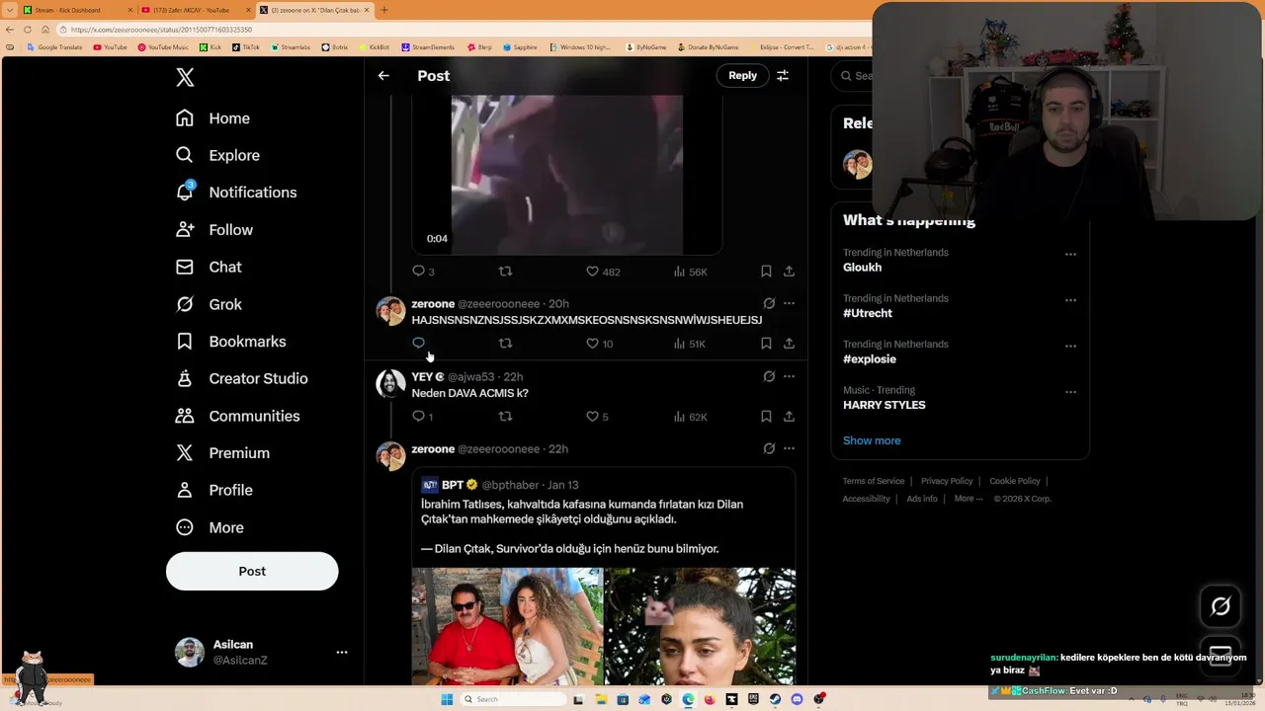1265x711 pixels.
Task: Bookmark the video post
Action: click(x=766, y=271)
